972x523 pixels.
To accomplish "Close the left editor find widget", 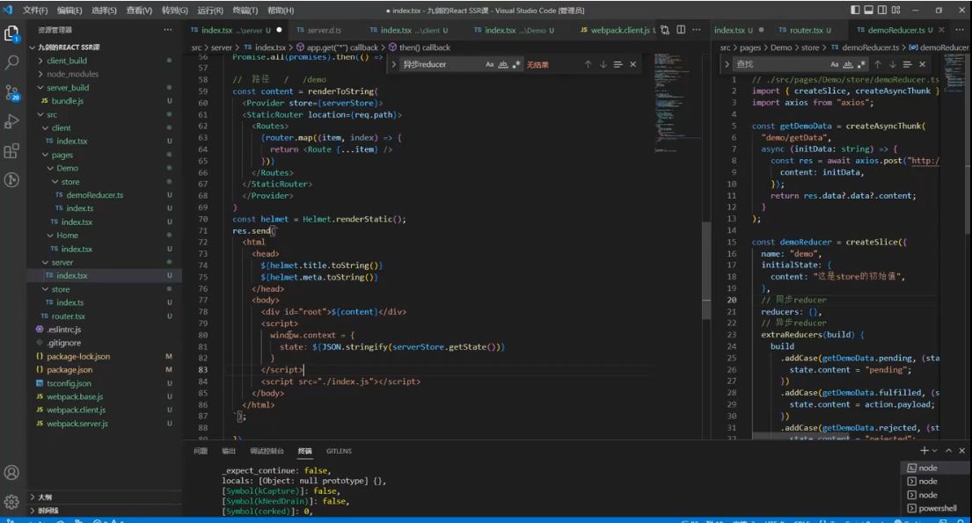I will [x=633, y=64].
